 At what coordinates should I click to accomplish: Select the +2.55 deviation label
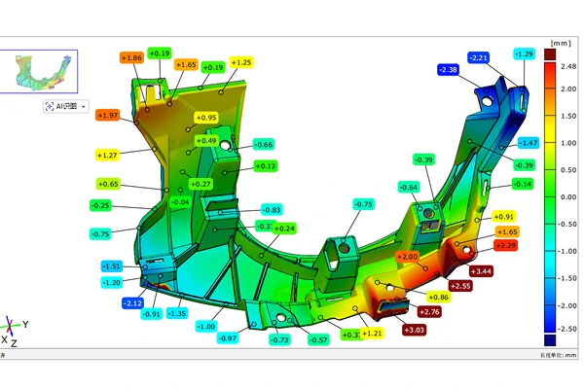(x=460, y=286)
